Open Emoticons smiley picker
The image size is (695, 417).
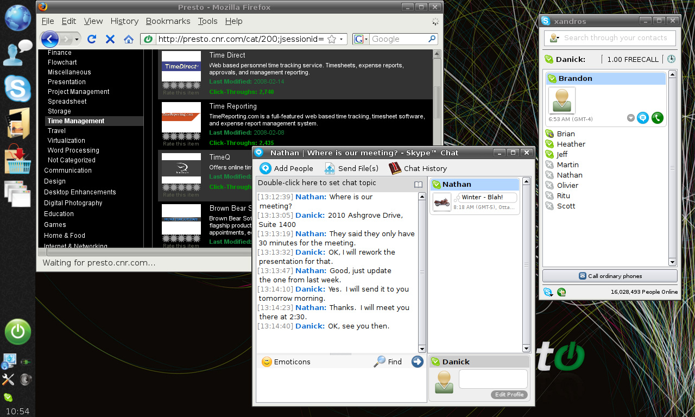click(x=267, y=362)
